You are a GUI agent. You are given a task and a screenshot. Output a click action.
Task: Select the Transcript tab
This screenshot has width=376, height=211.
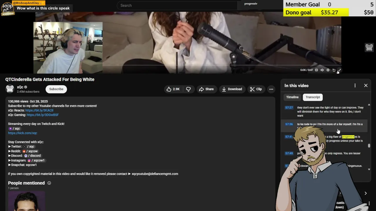pyautogui.click(x=313, y=97)
